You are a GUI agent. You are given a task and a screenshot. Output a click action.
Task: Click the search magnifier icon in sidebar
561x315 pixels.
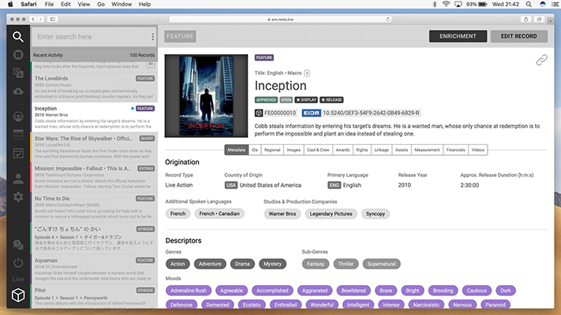pyautogui.click(x=17, y=36)
